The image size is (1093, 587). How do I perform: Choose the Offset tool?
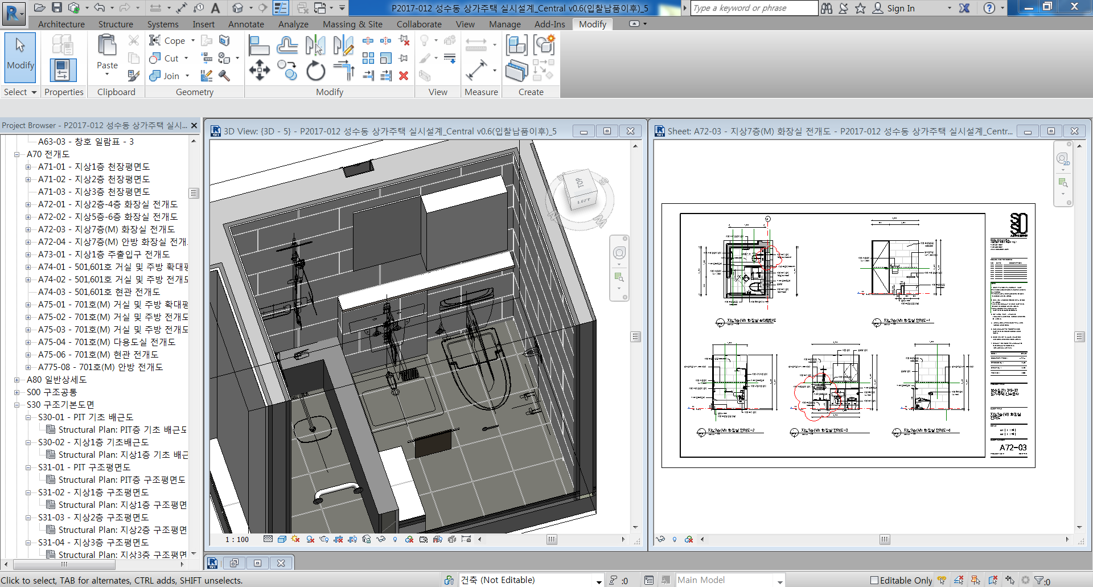(x=287, y=45)
